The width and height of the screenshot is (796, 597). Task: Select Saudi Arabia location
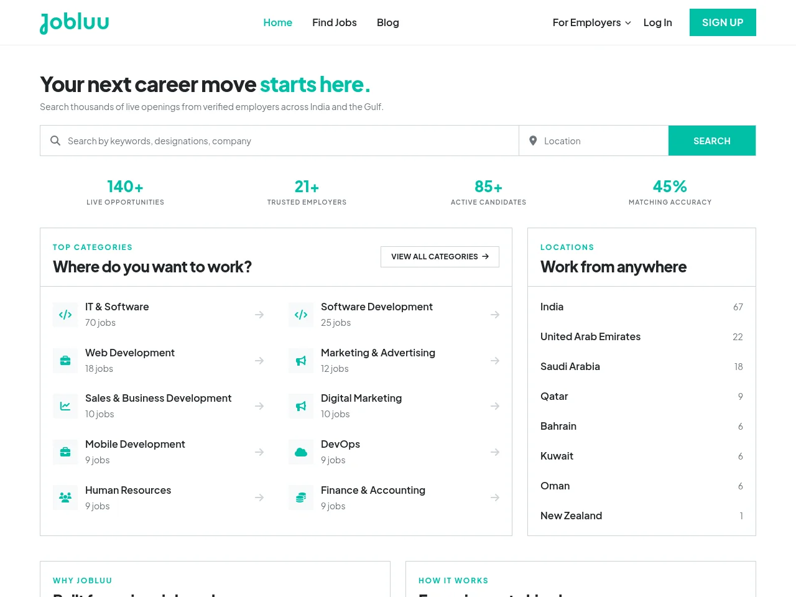coord(642,366)
